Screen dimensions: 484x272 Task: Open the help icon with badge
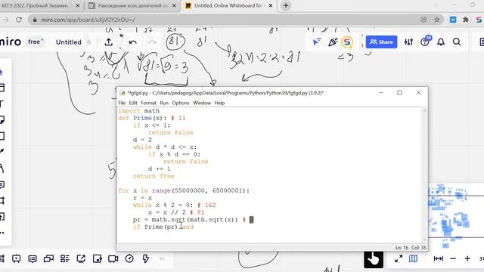pyautogui.click(x=425, y=42)
